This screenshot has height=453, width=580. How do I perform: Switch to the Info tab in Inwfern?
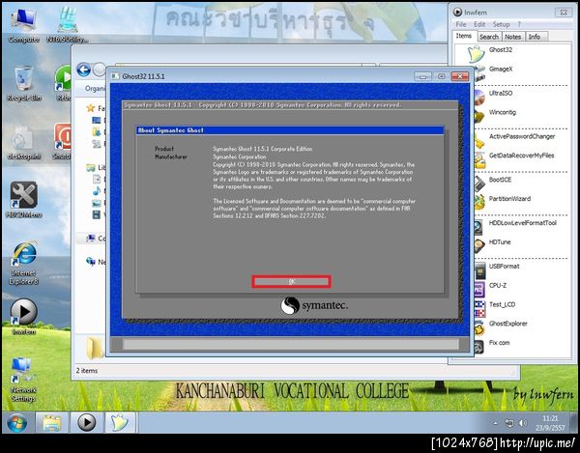(x=535, y=37)
